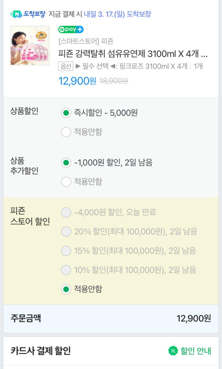Choose 20% 할인 store coupon
This screenshot has width=222, height=369.
pyautogui.click(x=66, y=232)
